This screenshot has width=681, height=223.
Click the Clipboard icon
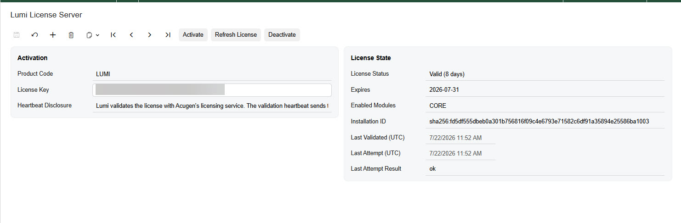click(x=90, y=35)
